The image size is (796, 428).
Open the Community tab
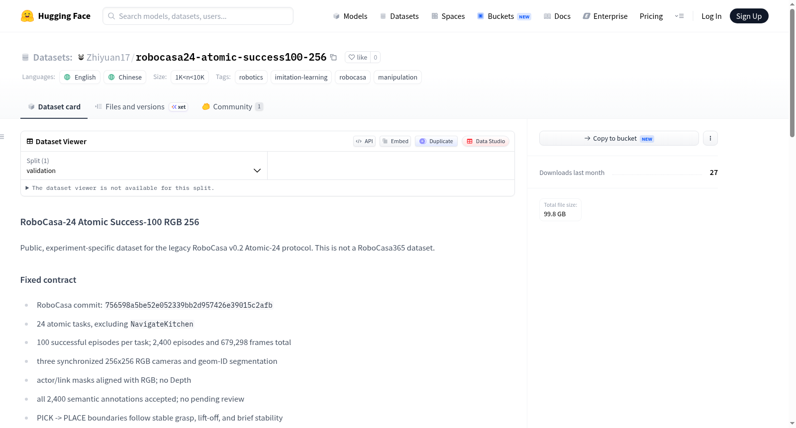[x=232, y=107]
